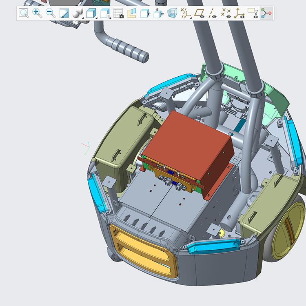The width and height of the screenshot is (306, 306).
Task: Toggle datum Point Display visibility
Action: point(226,13)
